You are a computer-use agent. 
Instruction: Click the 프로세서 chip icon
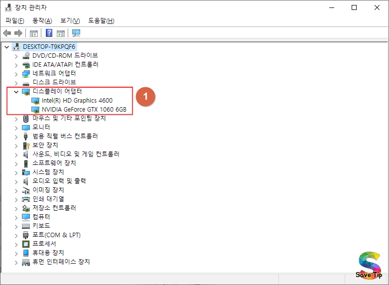click(x=26, y=244)
